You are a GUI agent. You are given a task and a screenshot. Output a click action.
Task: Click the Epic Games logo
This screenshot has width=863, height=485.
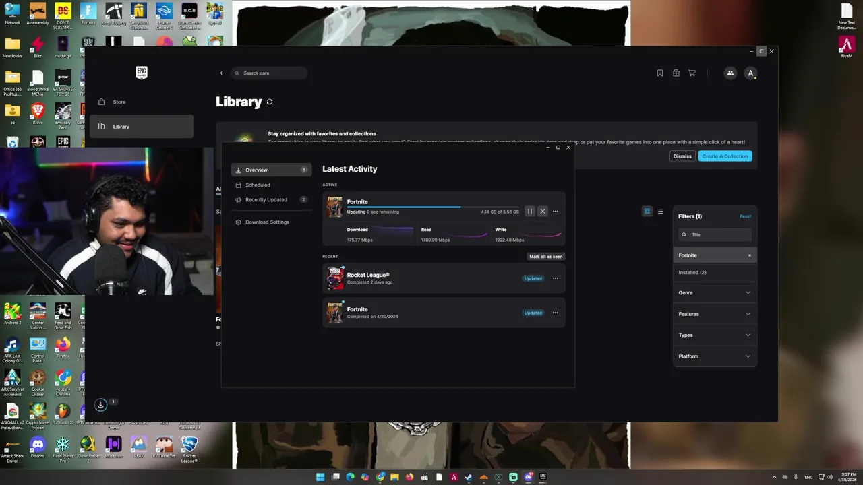[142, 73]
